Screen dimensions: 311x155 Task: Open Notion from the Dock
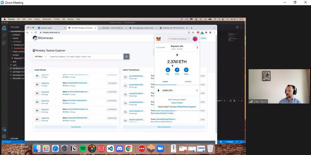74,149
